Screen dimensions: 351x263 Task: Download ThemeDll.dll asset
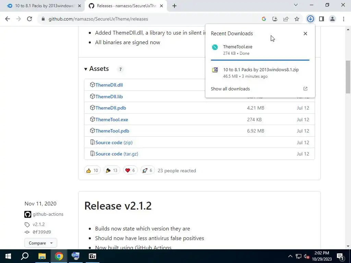pos(109,85)
